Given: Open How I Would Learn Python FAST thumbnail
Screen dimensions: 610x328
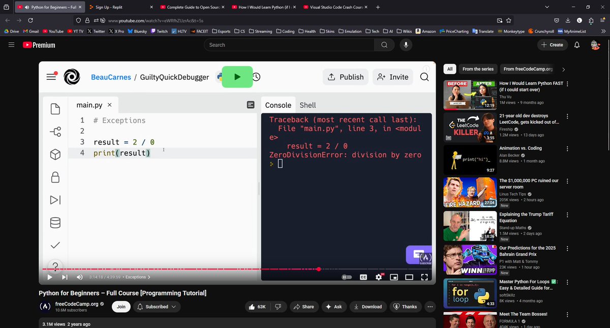Looking at the screenshot, I should 470,95.
